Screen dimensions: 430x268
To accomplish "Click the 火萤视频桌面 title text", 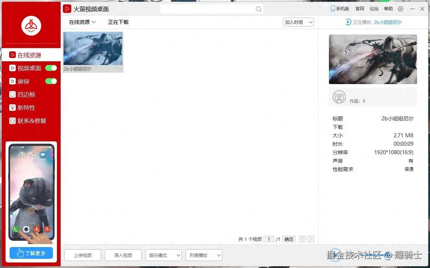I will [x=91, y=9].
